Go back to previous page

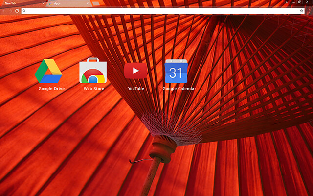click(4, 11)
